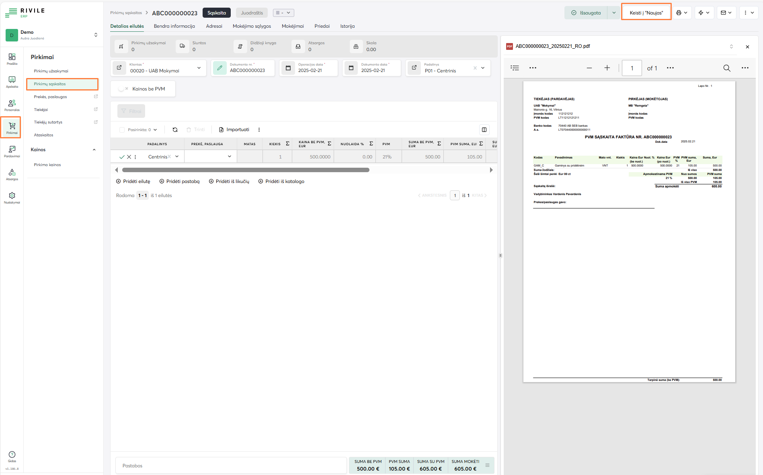This screenshot has height=475, width=763.
Task: Open the Prekė, paslauga dropdown in row
Action: [x=229, y=156]
